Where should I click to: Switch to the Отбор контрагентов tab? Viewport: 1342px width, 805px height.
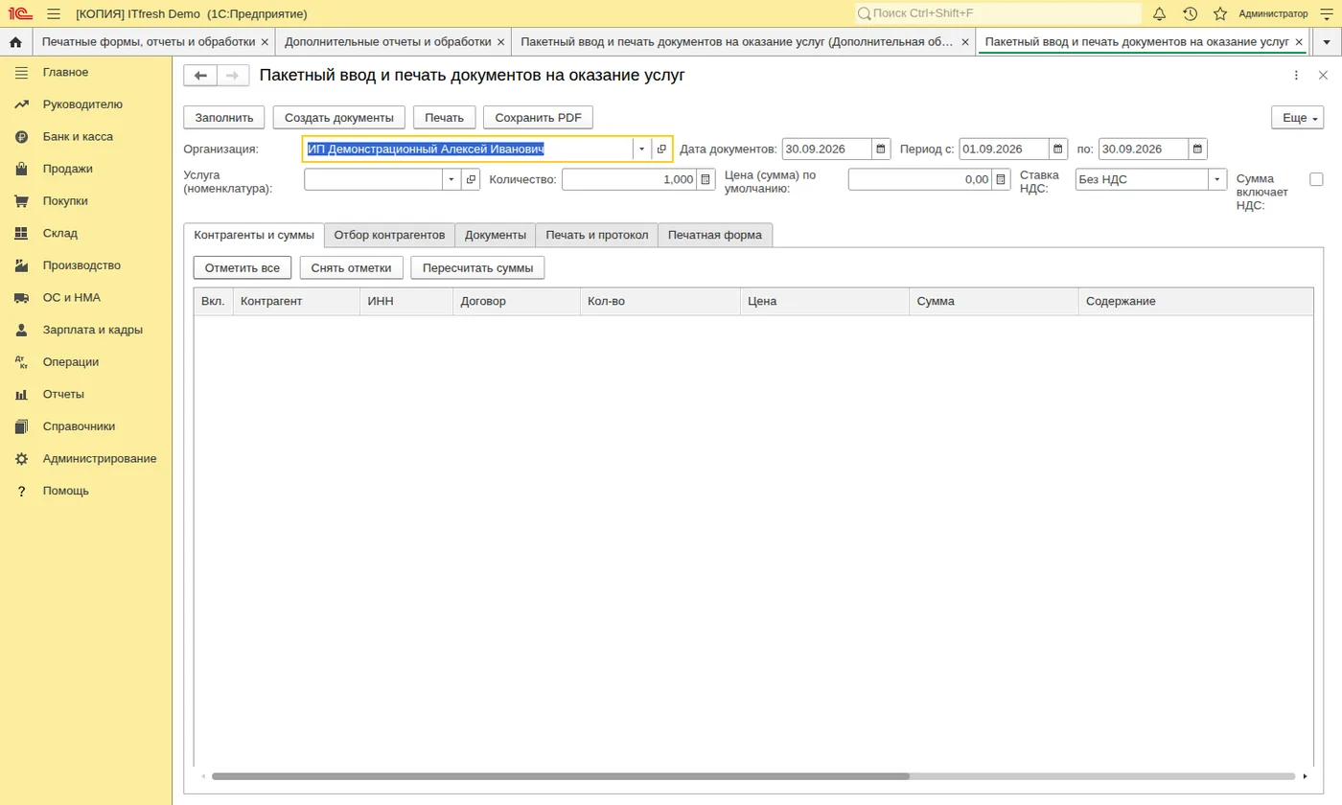[389, 235]
